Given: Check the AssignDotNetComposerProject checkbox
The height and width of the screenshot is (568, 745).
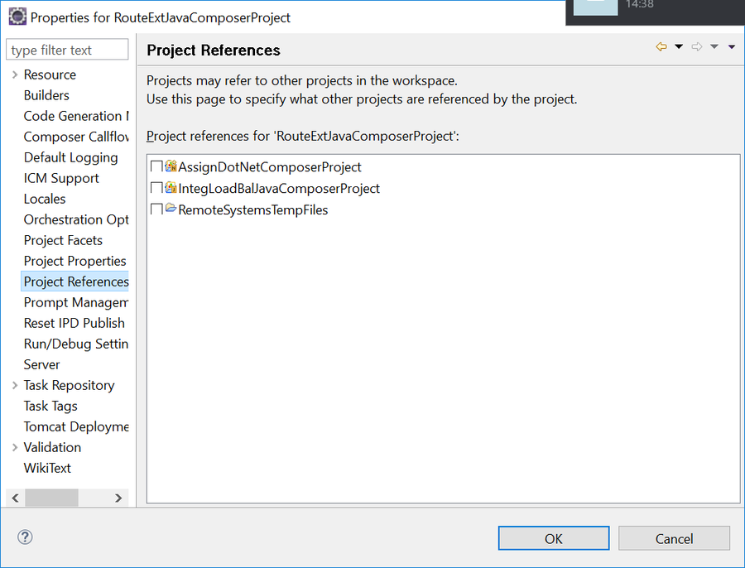Looking at the screenshot, I should [x=156, y=166].
